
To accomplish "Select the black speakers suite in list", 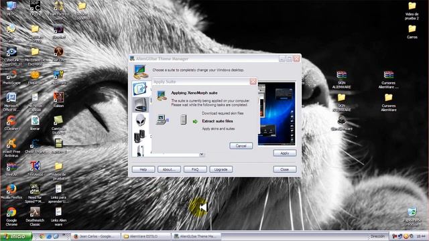I will point(139,136).
